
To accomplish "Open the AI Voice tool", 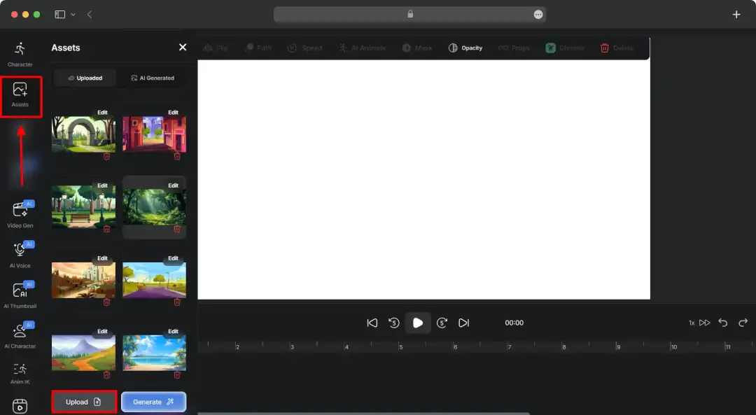I will (20, 255).
